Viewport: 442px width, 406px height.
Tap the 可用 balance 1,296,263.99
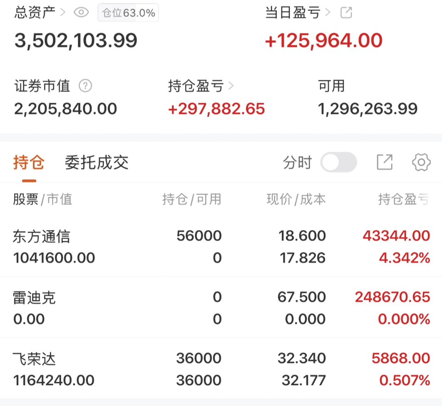[x=368, y=109]
